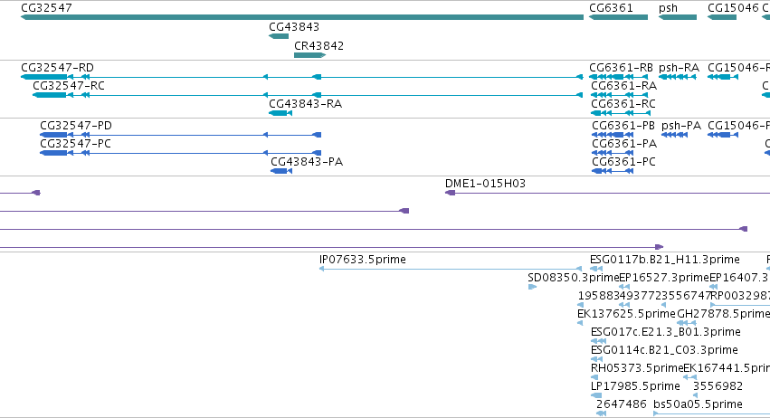
Task: Click transcript CG32547-RC label
Action: (69, 85)
